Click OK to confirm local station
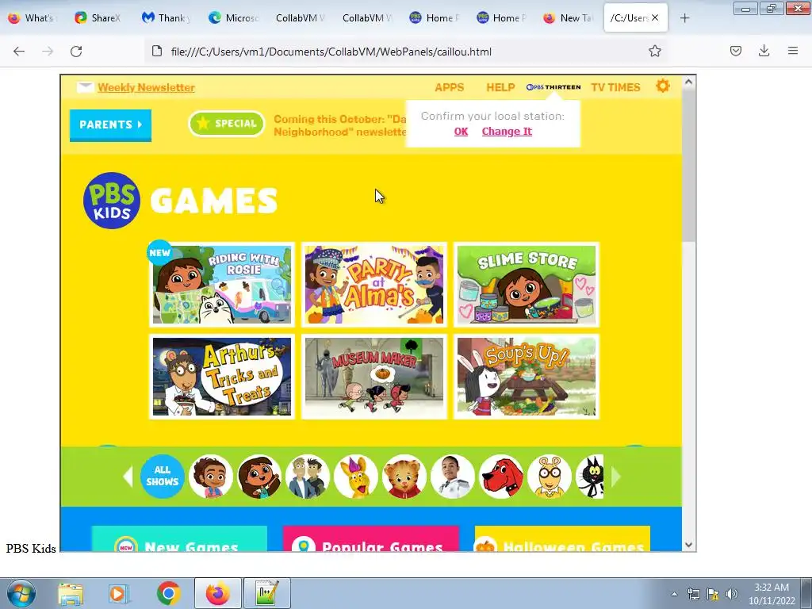The image size is (812, 609). tap(461, 132)
